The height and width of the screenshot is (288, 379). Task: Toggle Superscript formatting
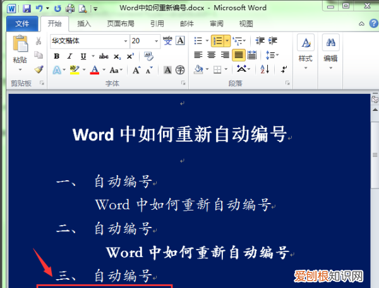130,56
